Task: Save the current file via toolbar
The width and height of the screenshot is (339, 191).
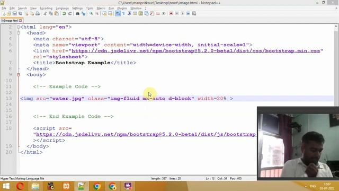Action: (14, 14)
